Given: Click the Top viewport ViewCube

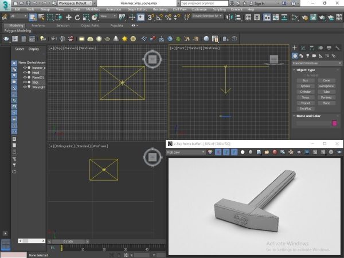Looking at the screenshot, I should click(153, 59).
